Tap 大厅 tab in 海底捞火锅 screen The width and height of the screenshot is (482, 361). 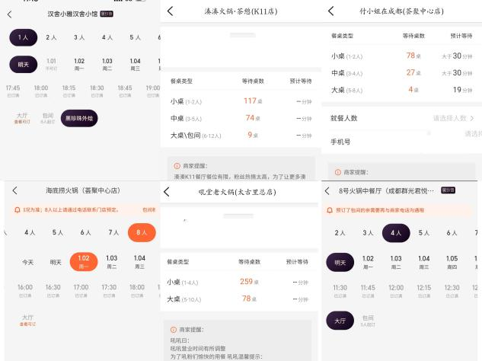point(27,320)
